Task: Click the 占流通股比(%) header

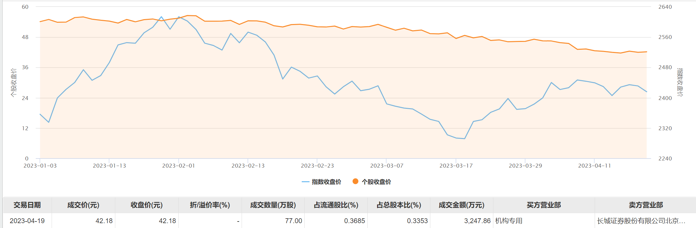Action: pyautogui.click(x=336, y=205)
